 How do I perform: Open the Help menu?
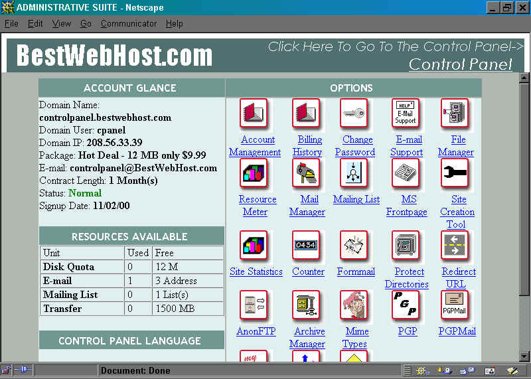175,24
